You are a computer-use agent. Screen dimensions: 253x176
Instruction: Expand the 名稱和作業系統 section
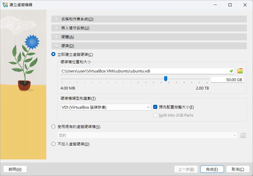(149, 19)
